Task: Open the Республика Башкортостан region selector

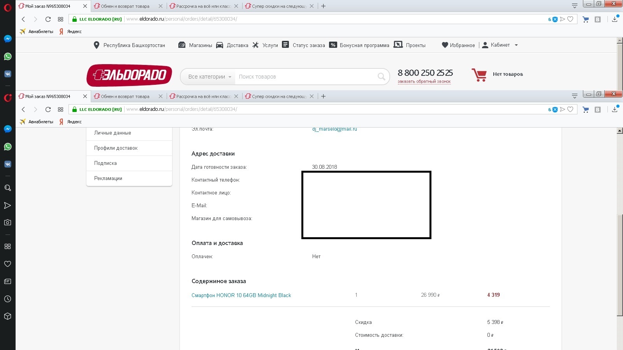Action: point(130,45)
